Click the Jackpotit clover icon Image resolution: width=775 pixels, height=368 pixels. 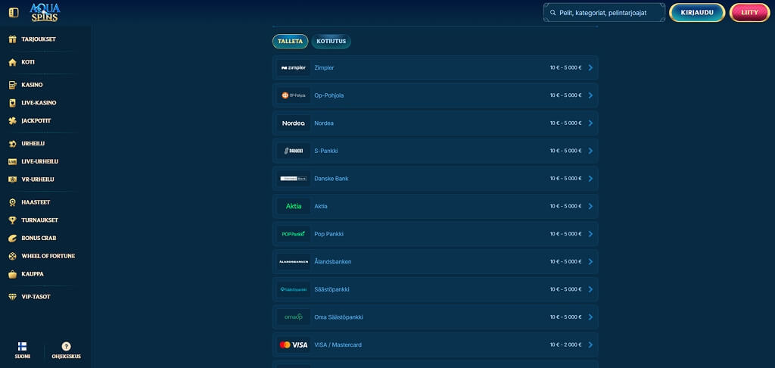click(x=13, y=120)
